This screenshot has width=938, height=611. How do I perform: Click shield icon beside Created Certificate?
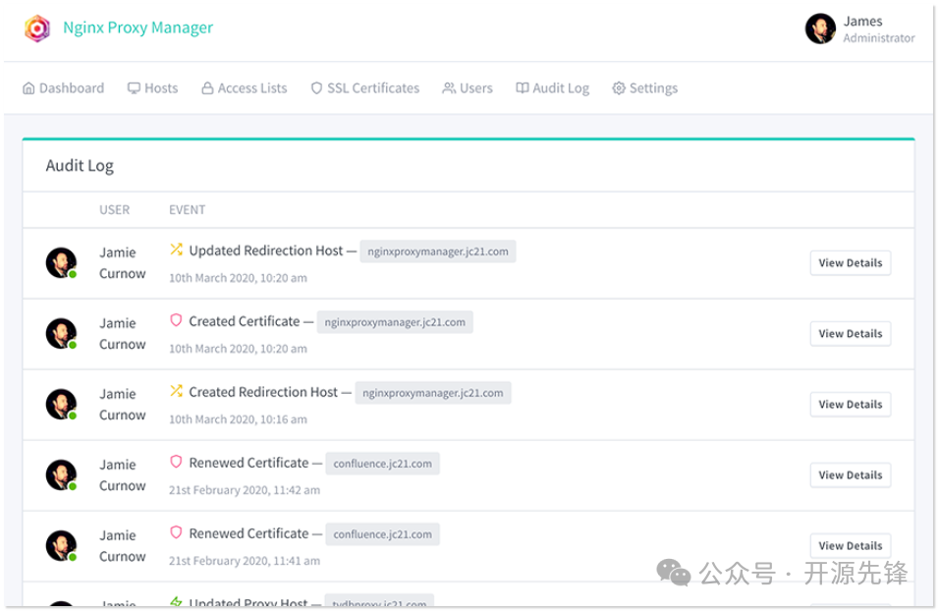pos(176,320)
